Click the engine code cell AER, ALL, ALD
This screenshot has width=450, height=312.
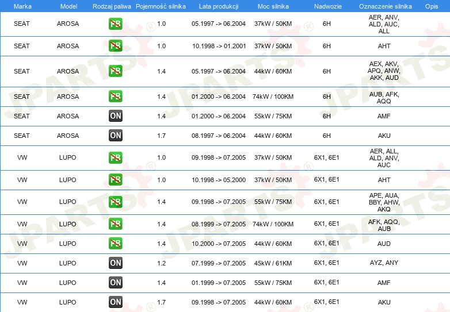coord(384,158)
